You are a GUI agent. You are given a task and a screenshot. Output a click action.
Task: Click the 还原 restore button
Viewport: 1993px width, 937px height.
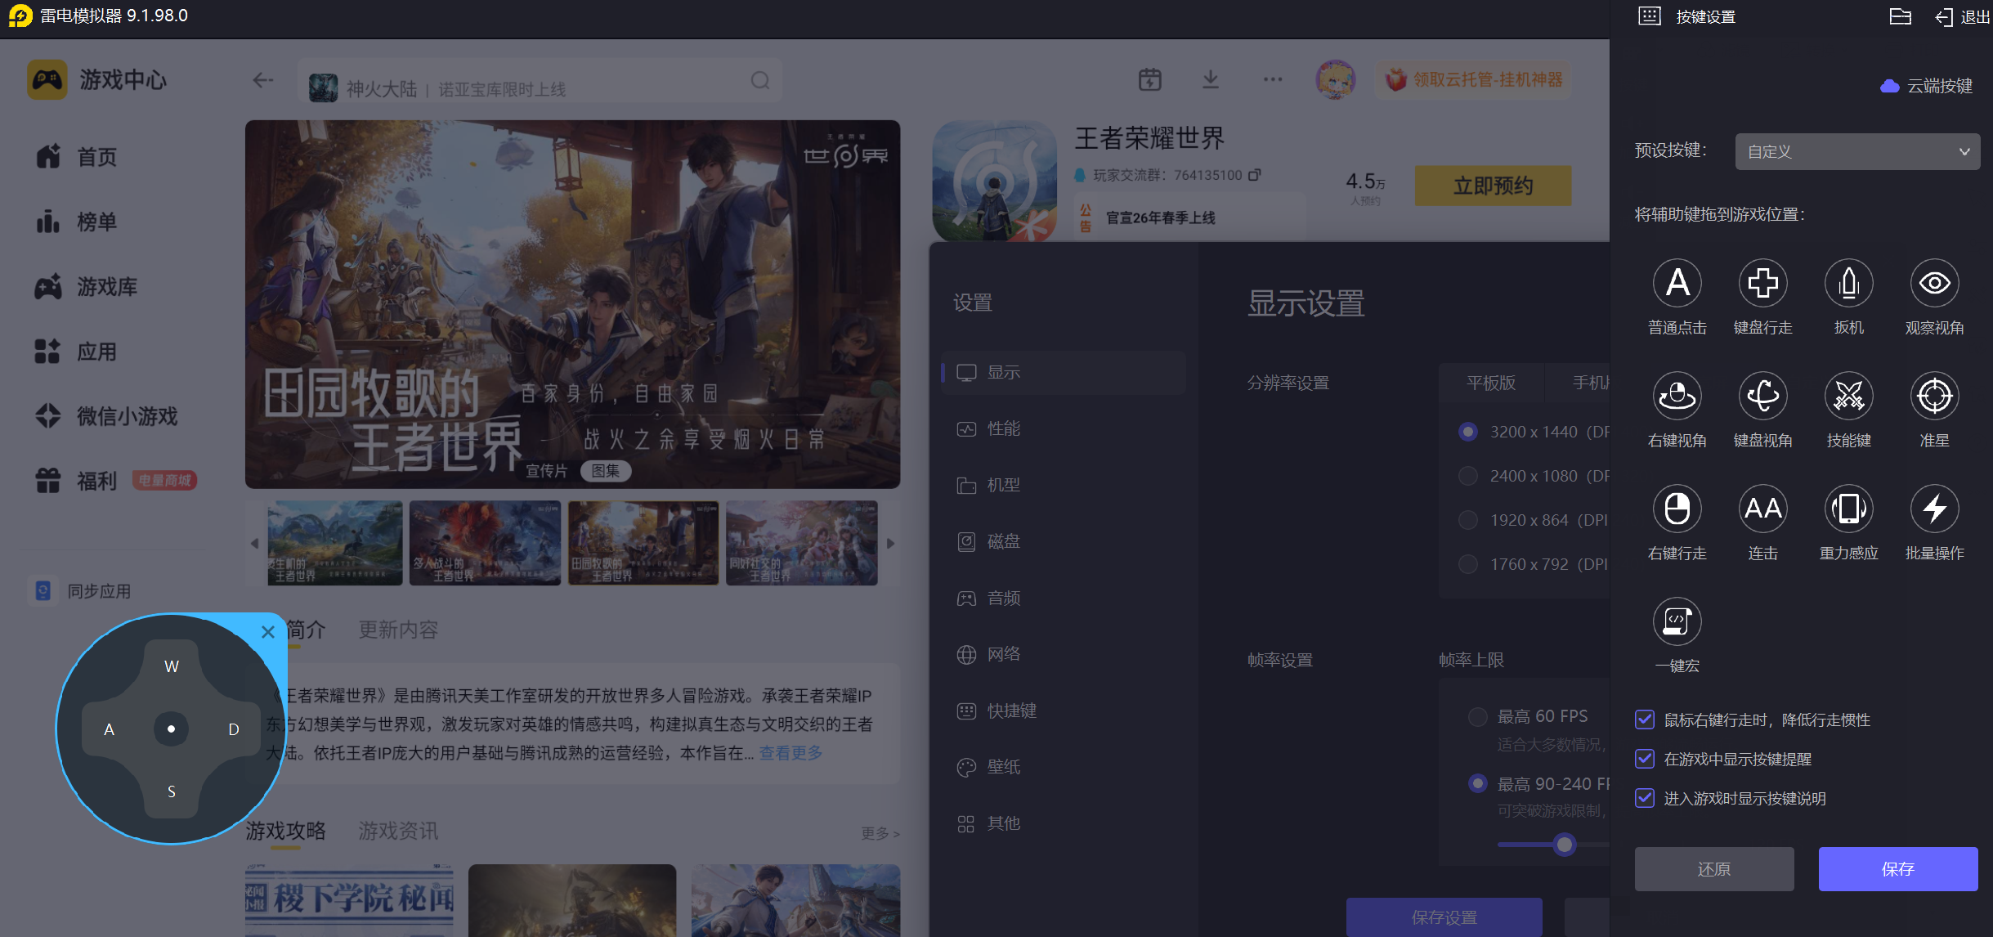[x=1713, y=869]
